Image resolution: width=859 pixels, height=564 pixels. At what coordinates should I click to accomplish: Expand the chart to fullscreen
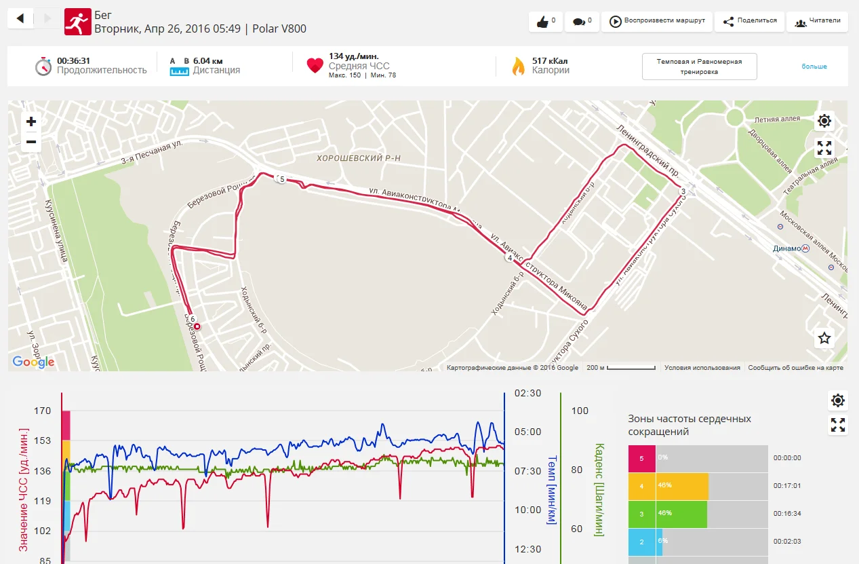(838, 426)
